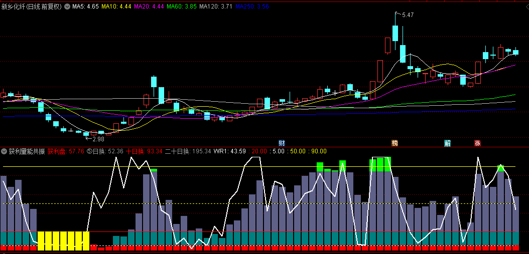Click stock title 新乡化纤(日线.前复权)
The image size is (529, 254).
[x=32, y=7]
